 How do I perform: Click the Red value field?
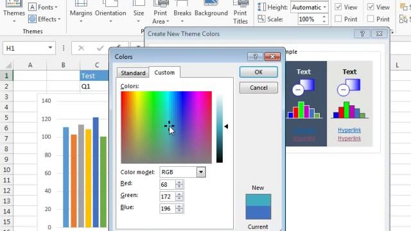[168, 185]
